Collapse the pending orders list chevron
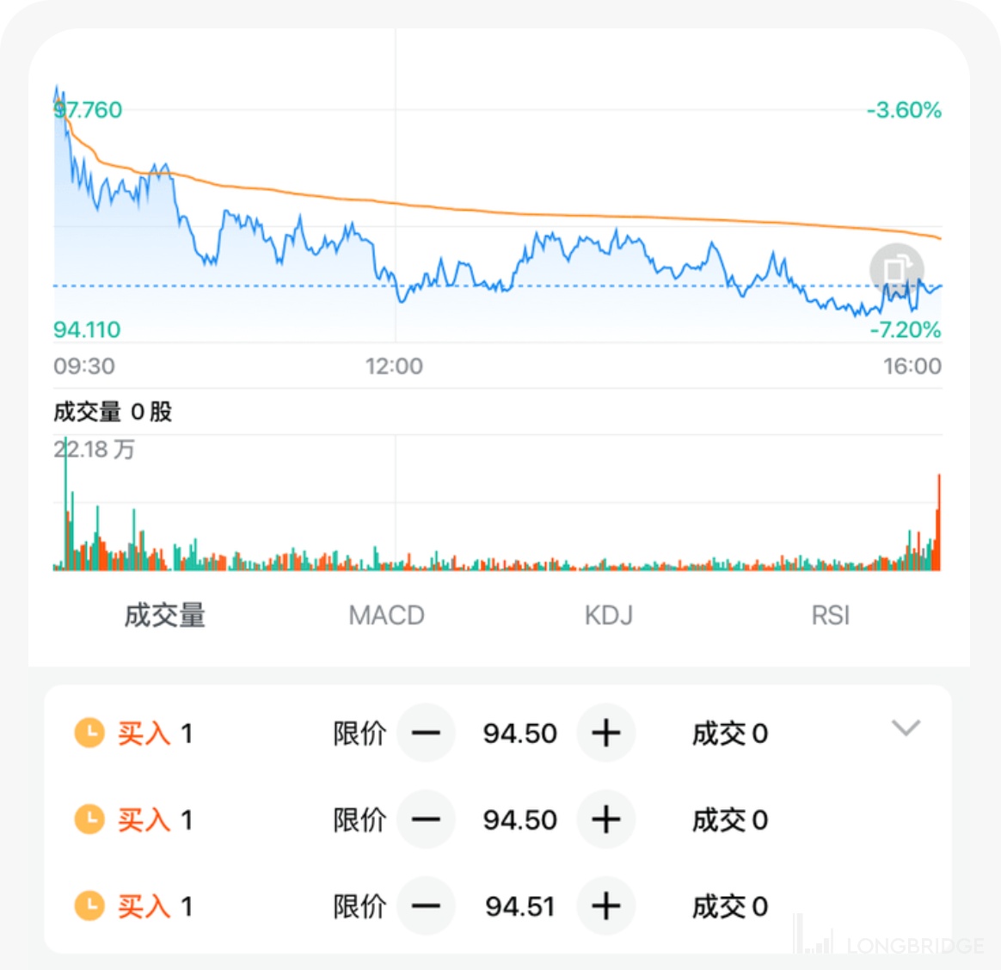This screenshot has width=1001, height=970. [906, 728]
